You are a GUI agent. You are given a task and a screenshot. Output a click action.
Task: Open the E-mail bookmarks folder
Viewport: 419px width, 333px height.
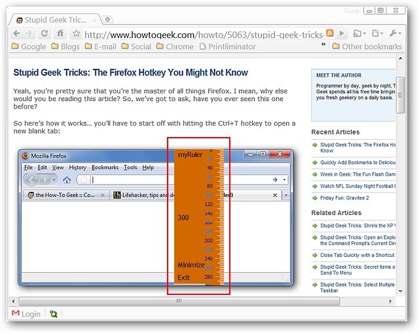(x=100, y=47)
